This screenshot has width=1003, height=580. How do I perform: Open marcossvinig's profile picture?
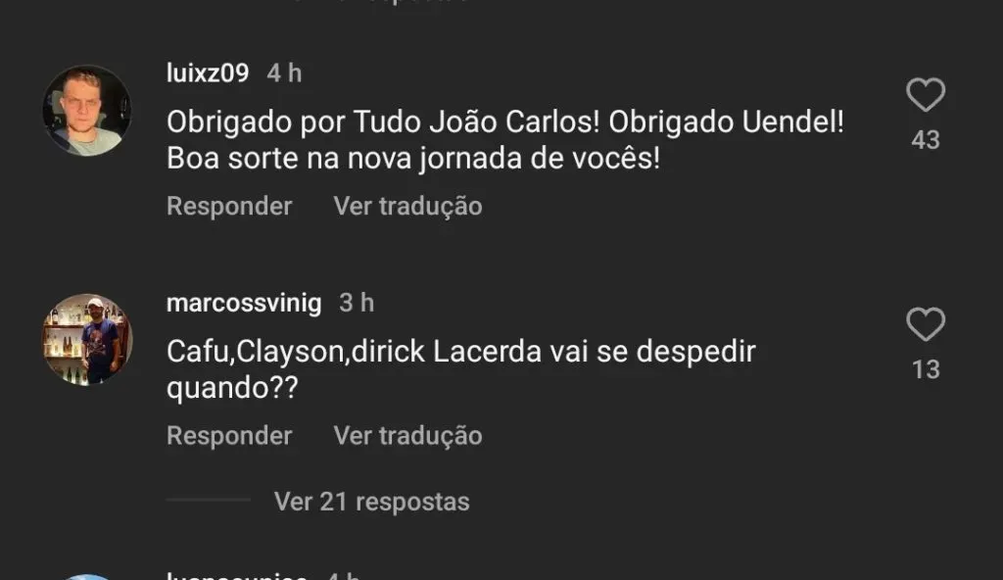click(87, 339)
